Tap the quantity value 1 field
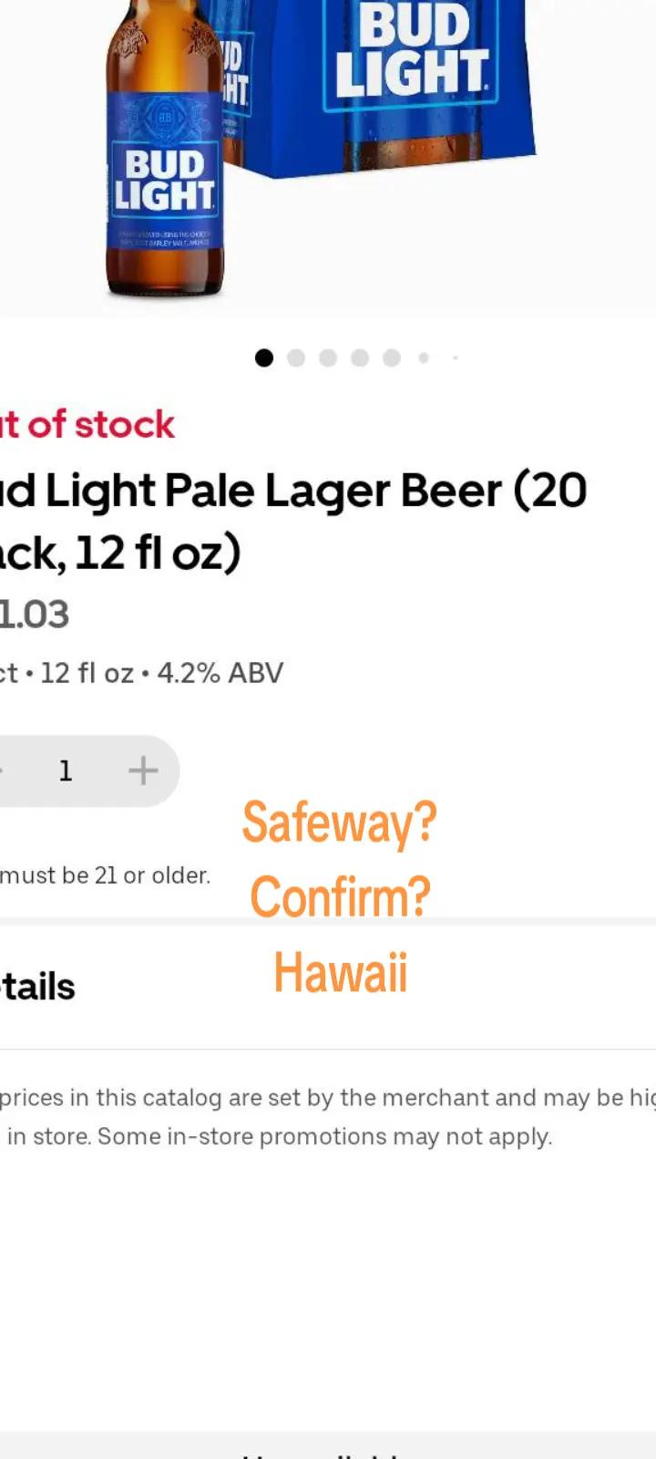This screenshot has width=656, height=1459. click(65, 771)
